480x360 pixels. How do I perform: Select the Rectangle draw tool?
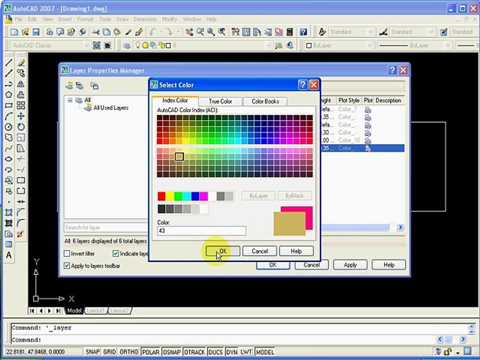click(8, 105)
